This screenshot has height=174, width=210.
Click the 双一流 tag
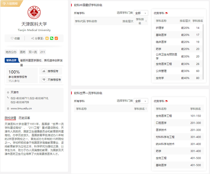coord(33,52)
